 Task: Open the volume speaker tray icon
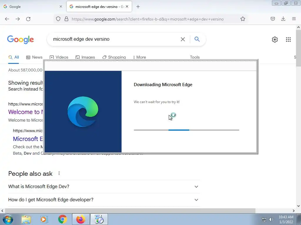pos(271,219)
